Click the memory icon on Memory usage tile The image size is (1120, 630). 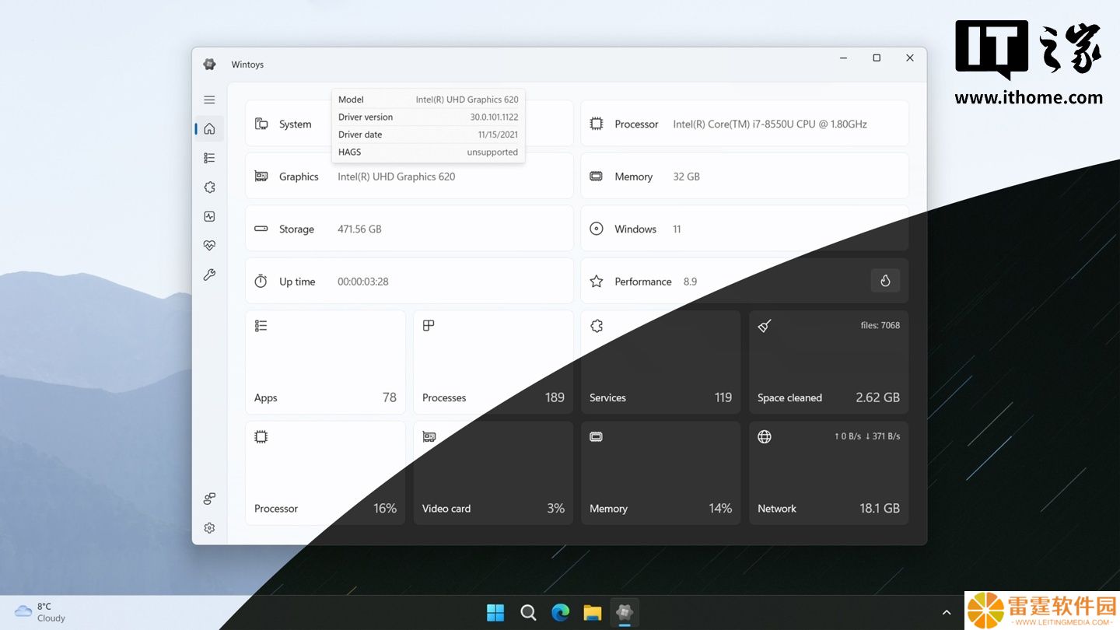[x=597, y=437]
